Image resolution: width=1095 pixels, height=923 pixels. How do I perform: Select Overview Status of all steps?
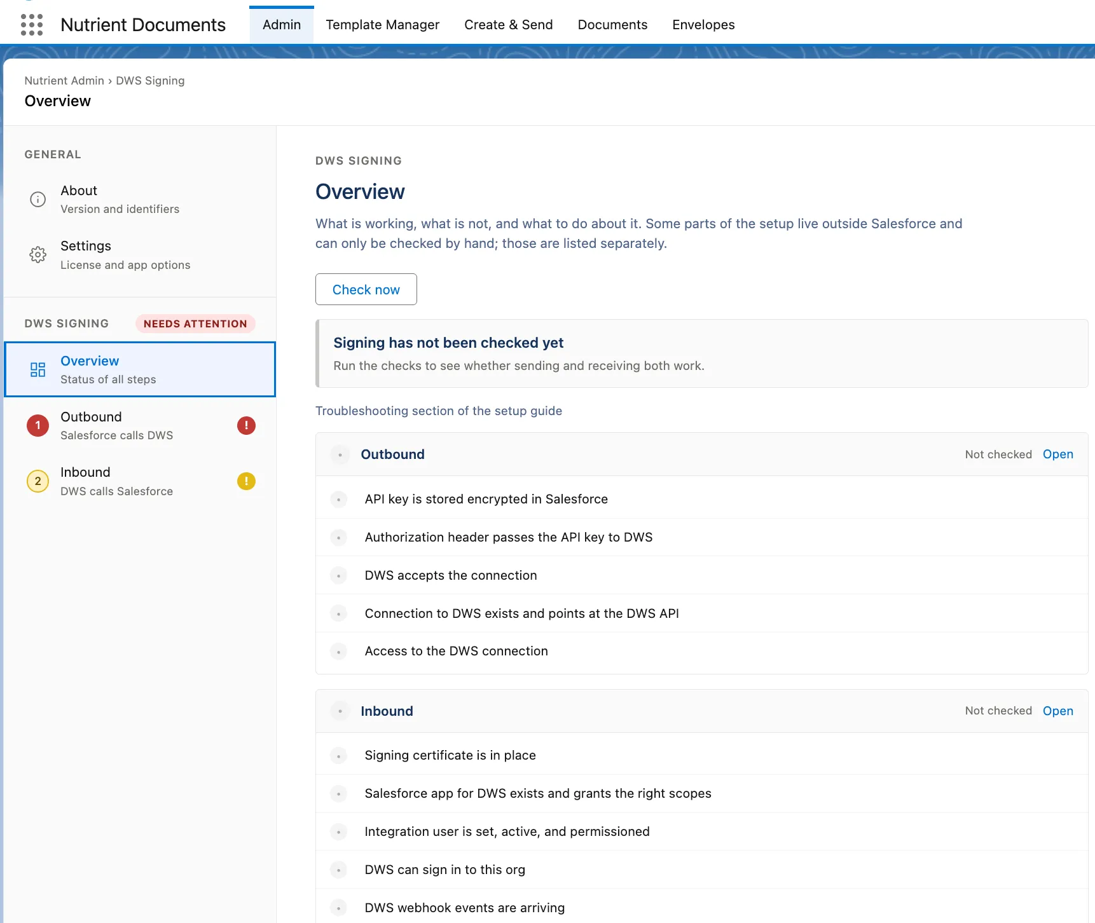(x=140, y=369)
